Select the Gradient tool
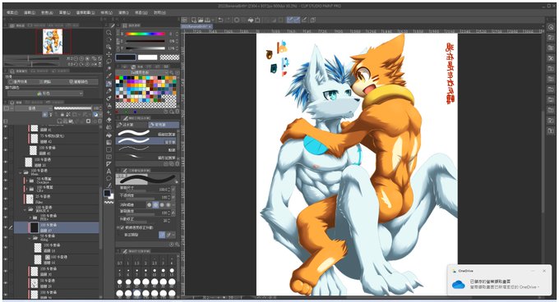Image resolution: width=559 pixels, height=302 pixels. [x=109, y=142]
